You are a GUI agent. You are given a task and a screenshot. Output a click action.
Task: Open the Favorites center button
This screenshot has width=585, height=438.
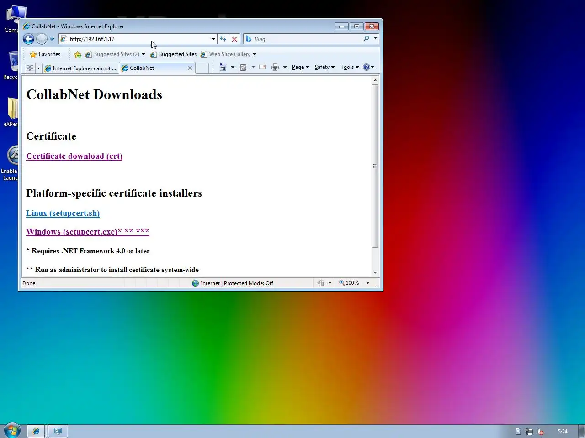click(x=45, y=54)
